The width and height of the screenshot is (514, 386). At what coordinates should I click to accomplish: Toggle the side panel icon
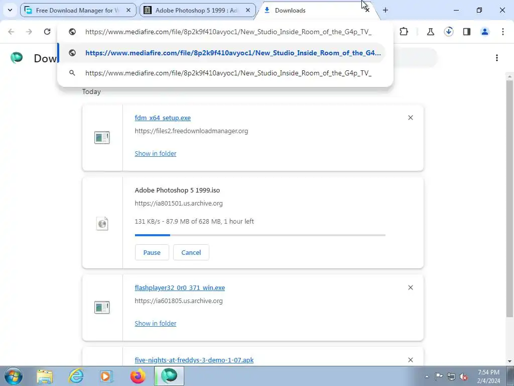pyautogui.click(x=467, y=32)
